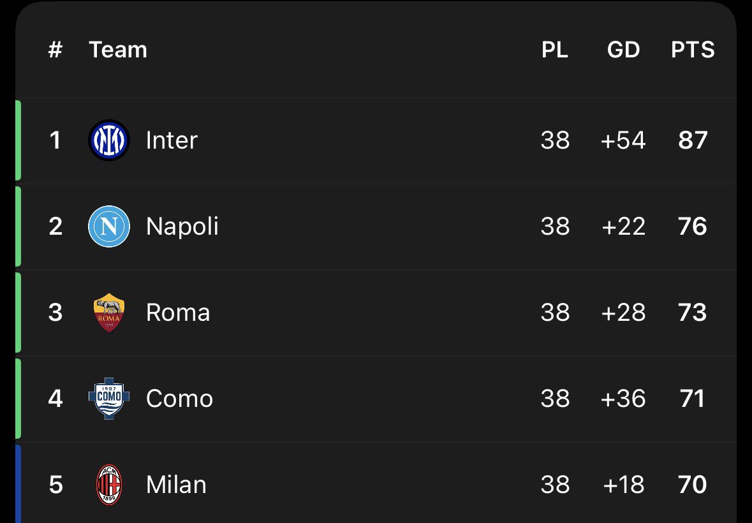Click the Team column header

(x=118, y=50)
